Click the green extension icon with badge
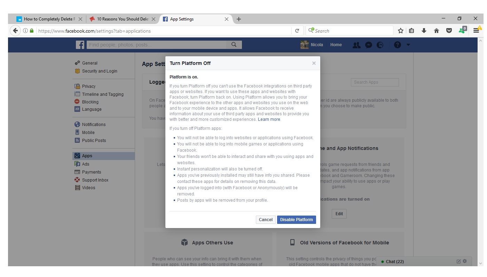487x277 pixels. 462,30
